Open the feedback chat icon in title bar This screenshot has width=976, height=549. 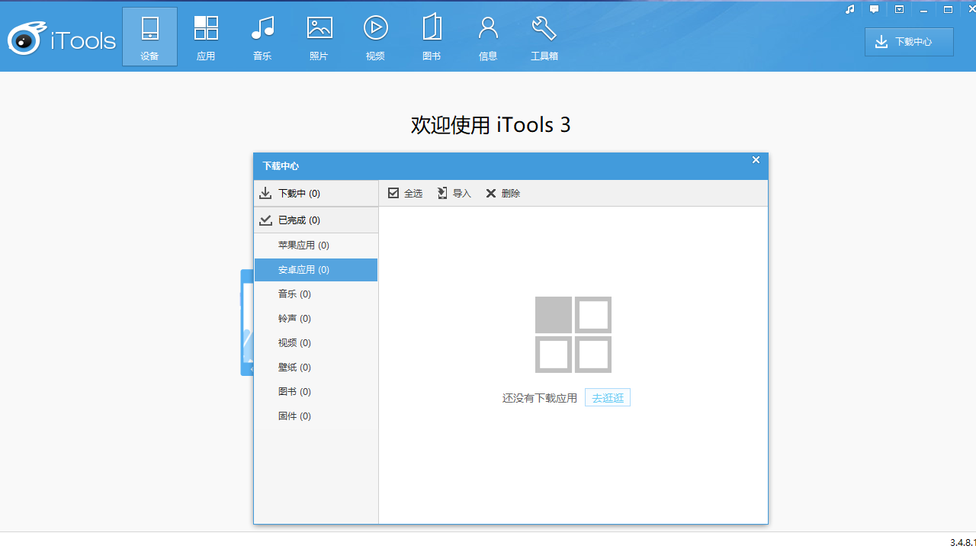(x=874, y=9)
